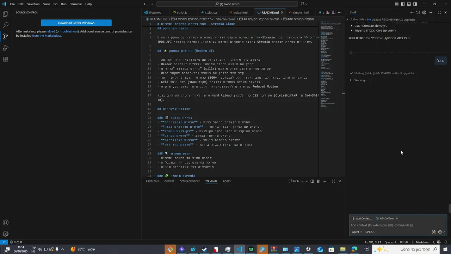Click the Markdown language mode in status bar

coord(422,242)
